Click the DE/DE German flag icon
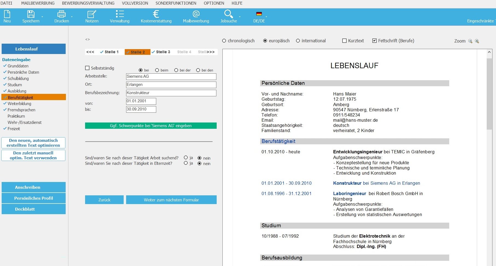The width and height of the screenshot is (496, 266). [259, 14]
